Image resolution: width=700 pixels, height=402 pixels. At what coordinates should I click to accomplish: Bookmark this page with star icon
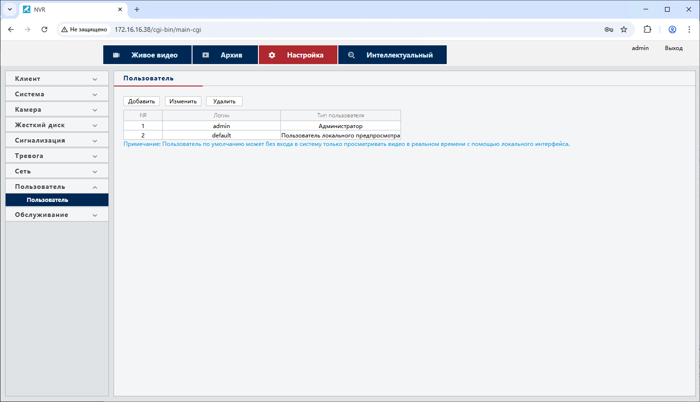[x=624, y=29]
